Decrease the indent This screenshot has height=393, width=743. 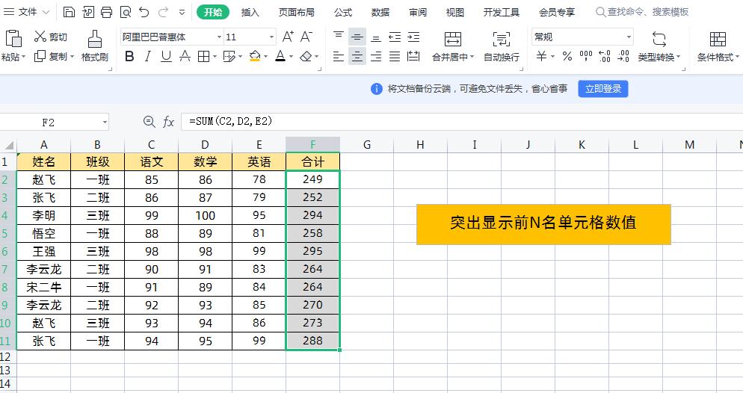[x=395, y=37]
